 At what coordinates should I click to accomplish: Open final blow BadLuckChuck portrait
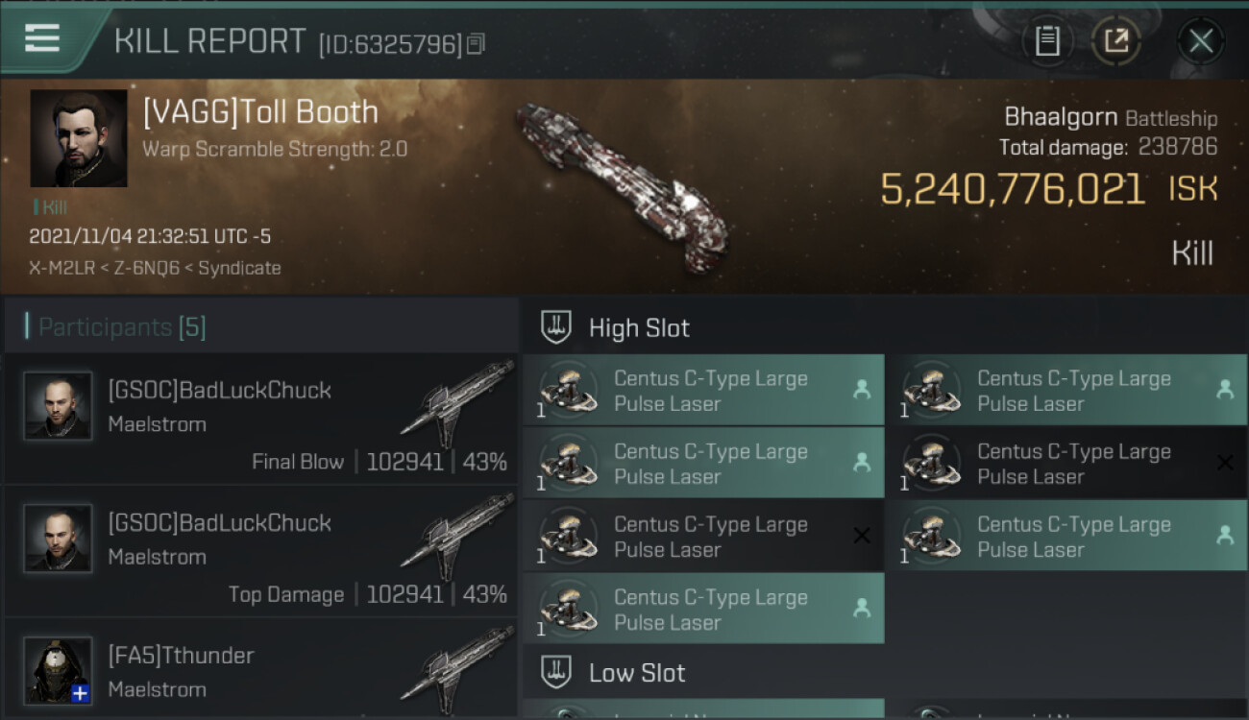[58, 406]
